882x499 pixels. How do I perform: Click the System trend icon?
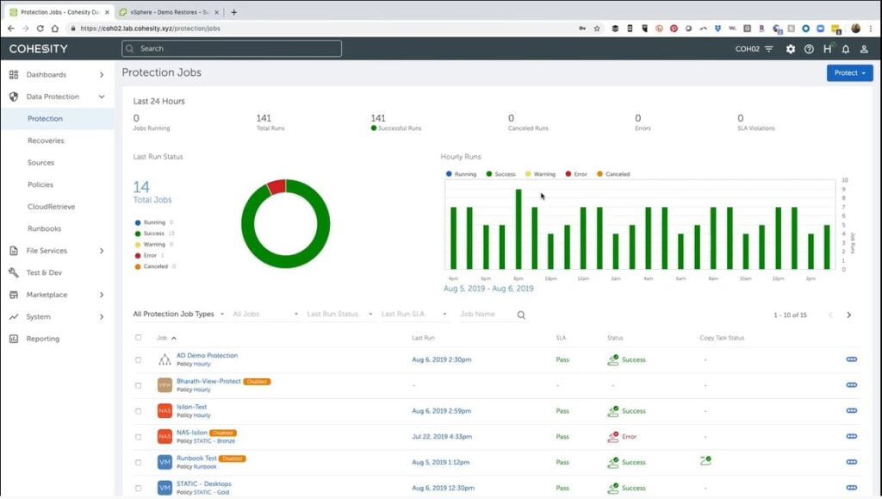tap(14, 317)
